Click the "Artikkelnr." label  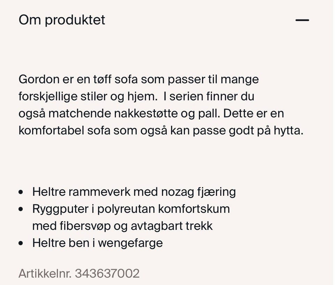point(45,273)
